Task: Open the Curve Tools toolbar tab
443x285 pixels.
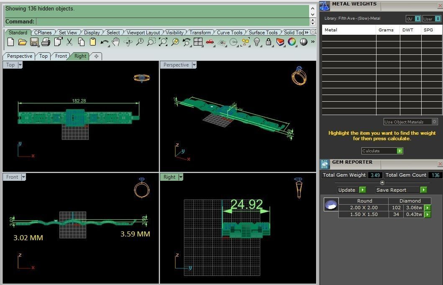Action: coord(230,33)
